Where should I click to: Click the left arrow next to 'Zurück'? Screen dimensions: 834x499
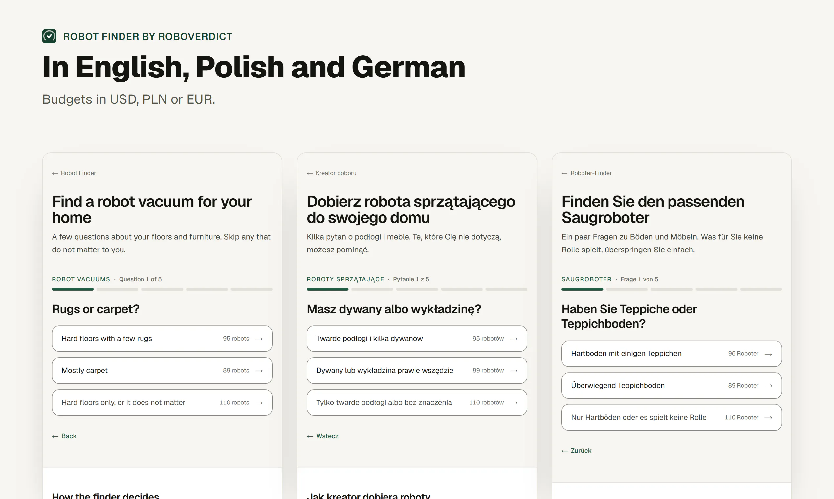565,451
